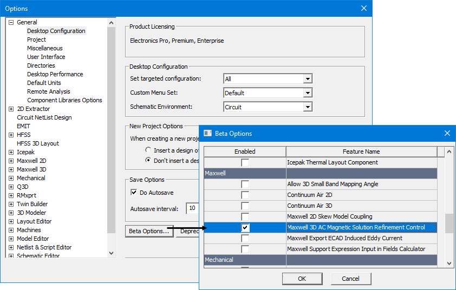Enable the Continuum Air 3D checkbox
The width and height of the screenshot is (456, 290).
tap(245, 206)
